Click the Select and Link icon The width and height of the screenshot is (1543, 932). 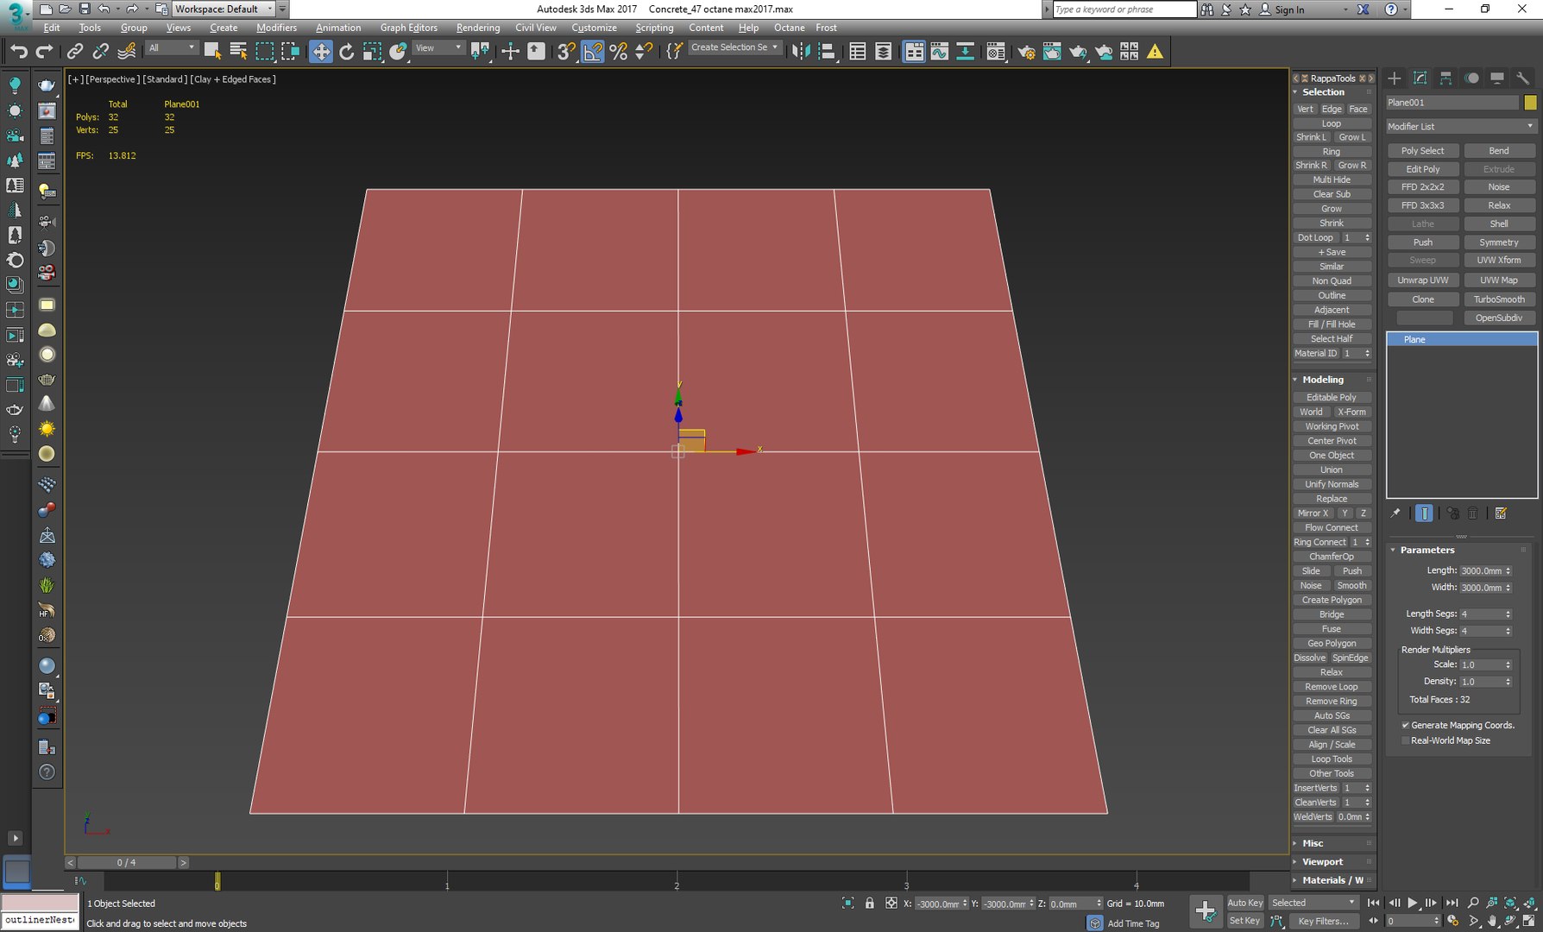(75, 52)
